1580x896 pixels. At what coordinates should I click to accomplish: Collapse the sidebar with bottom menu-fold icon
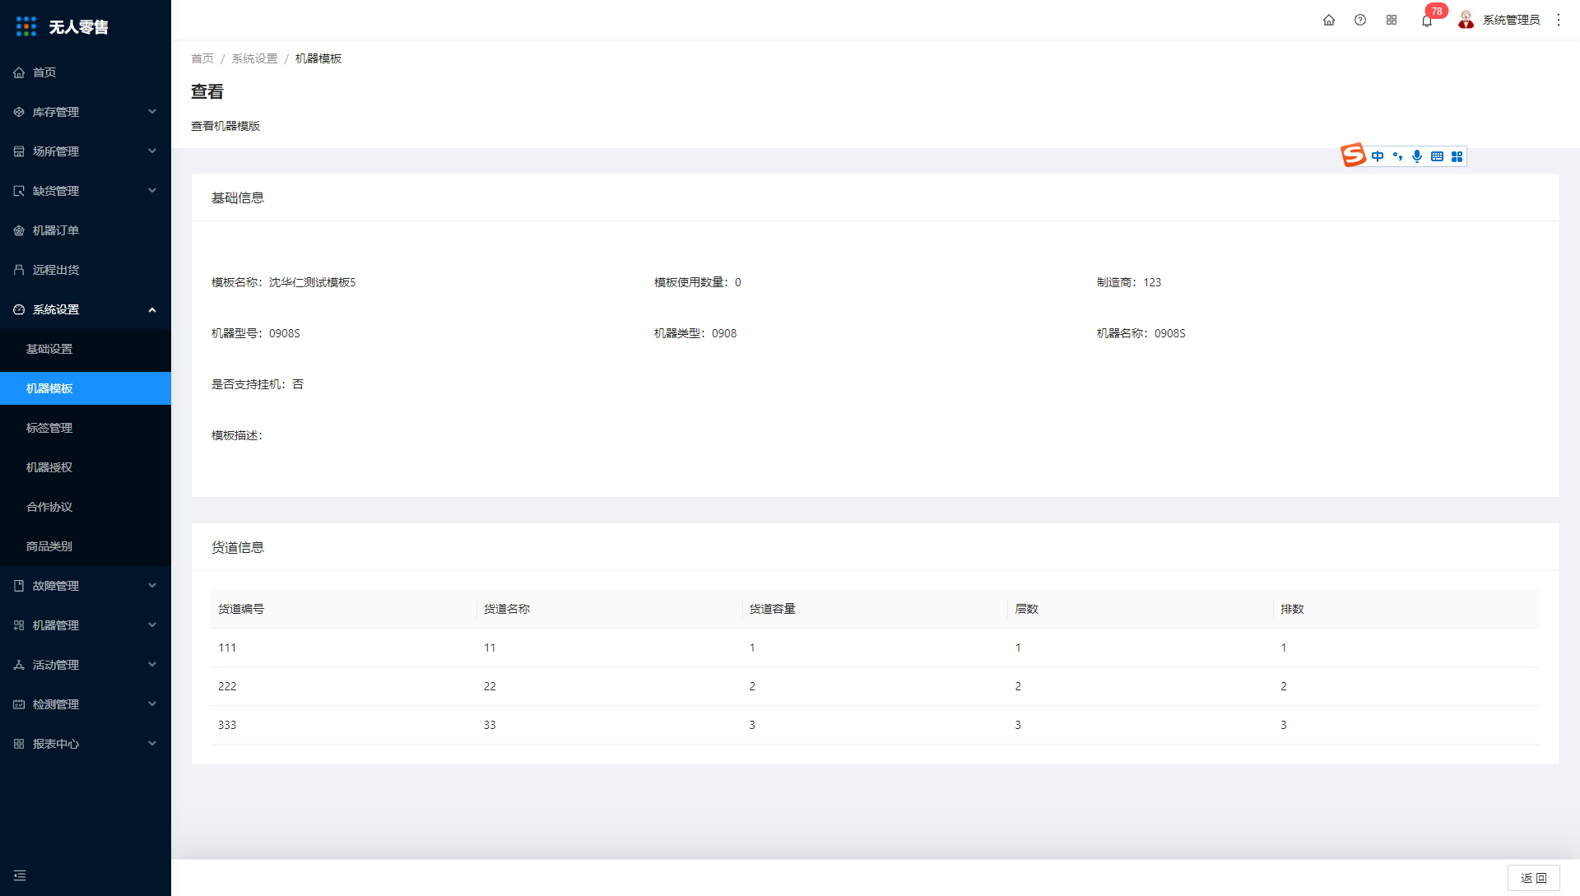(20, 875)
